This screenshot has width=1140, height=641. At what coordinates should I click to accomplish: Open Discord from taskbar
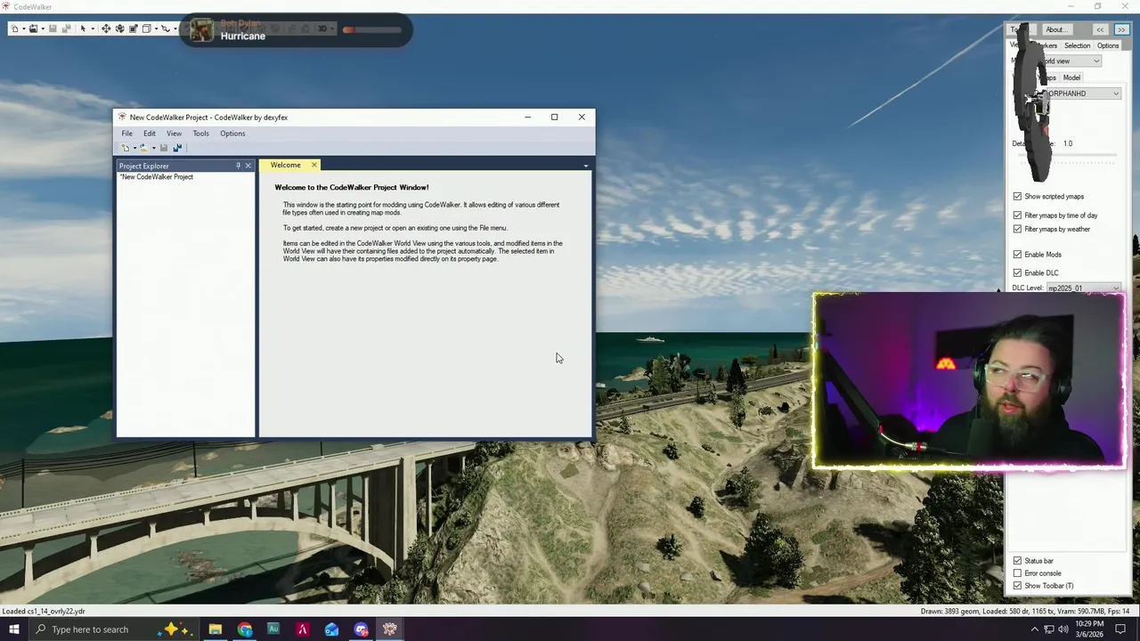point(361,629)
